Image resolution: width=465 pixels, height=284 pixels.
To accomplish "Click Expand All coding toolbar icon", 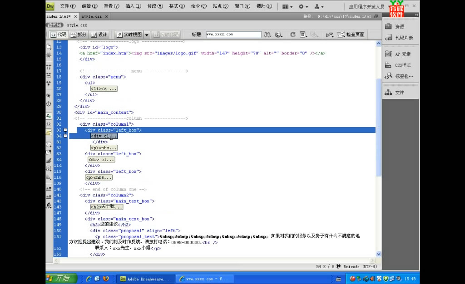I will pyautogui.click(x=49, y=83).
